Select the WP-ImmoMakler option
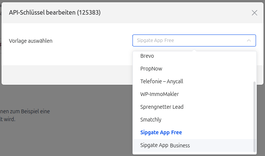 [x=159, y=94]
